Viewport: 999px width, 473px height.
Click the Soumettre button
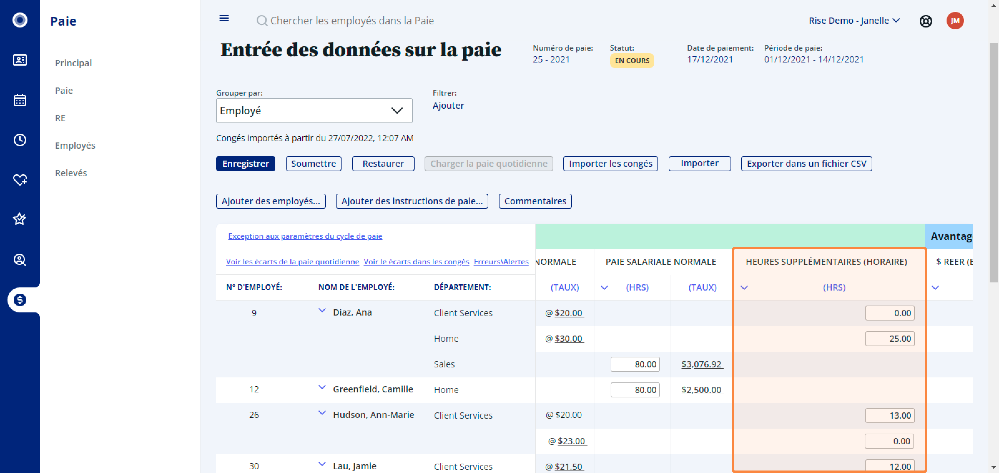coord(313,164)
